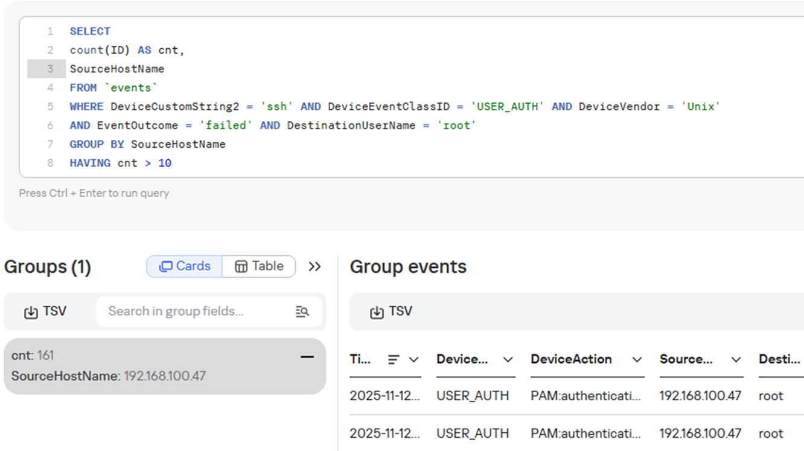This screenshot has height=451, width=804.
Task: Click second row 192.168.100.47 source cell
Action: (700, 434)
